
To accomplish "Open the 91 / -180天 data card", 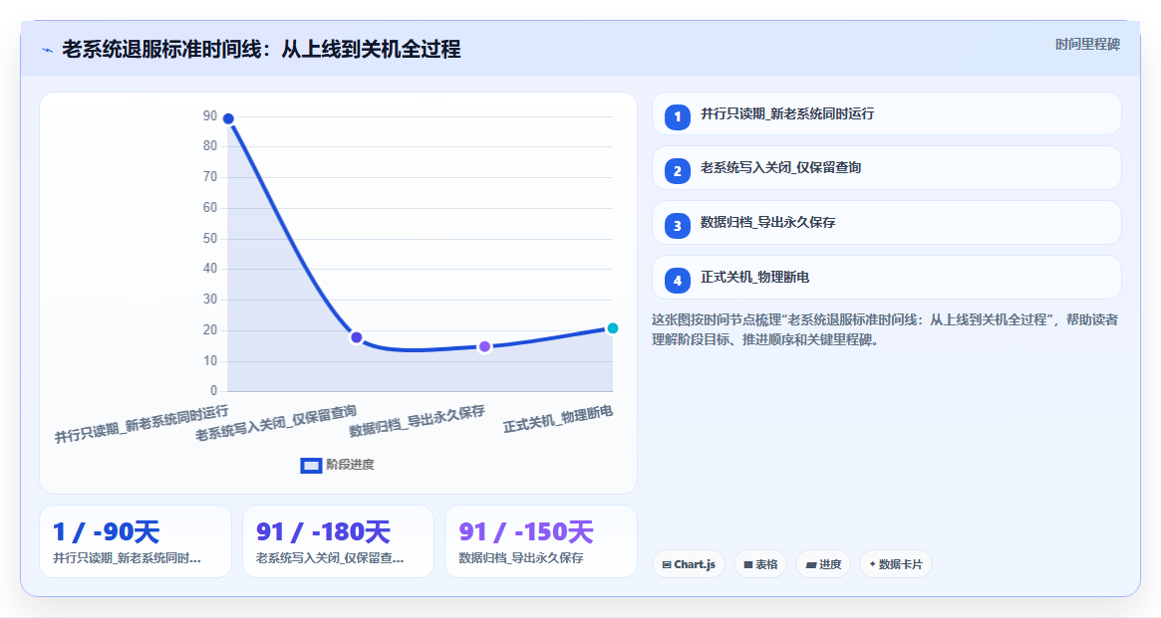I will point(339,541).
